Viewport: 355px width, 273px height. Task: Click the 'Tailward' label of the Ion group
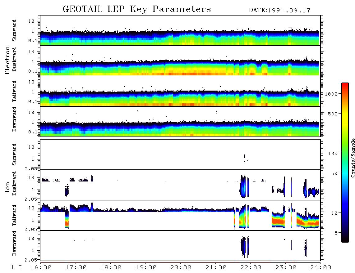coord(14,215)
